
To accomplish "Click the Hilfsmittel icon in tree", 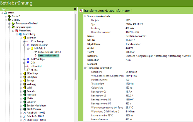I will [28, 66].
